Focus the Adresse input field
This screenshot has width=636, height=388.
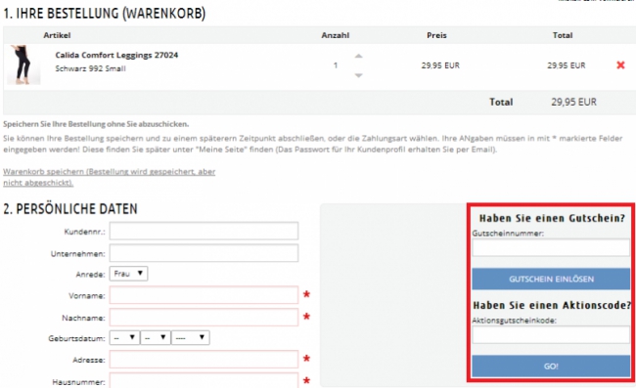click(204, 360)
